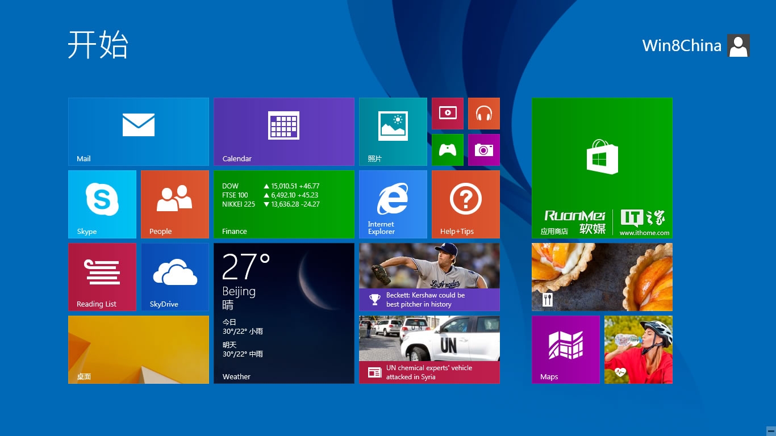Open the Maps app
This screenshot has height=436, width=776.
(565, 349)
